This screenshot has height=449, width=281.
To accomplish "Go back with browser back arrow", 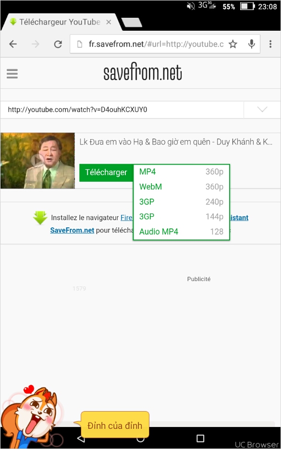I will pos(13,44).
